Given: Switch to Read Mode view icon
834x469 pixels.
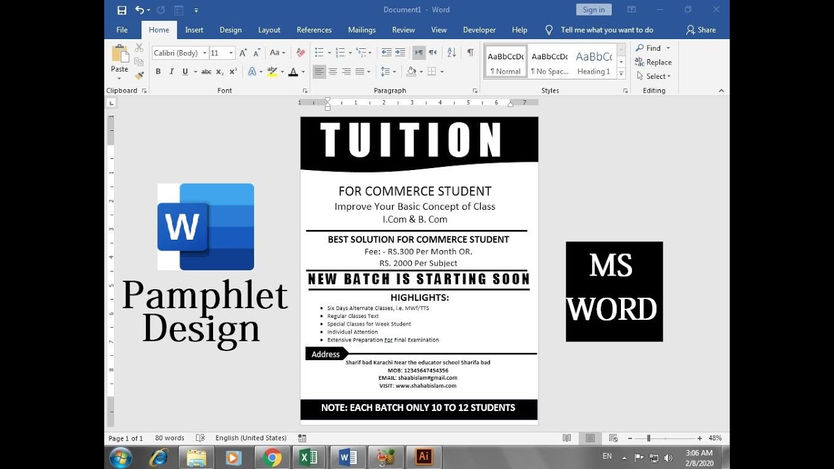Looking at the screenshot, I should (567, 438).
